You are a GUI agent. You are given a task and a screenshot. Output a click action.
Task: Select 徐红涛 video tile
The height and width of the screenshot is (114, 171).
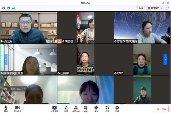click(29, 28)
